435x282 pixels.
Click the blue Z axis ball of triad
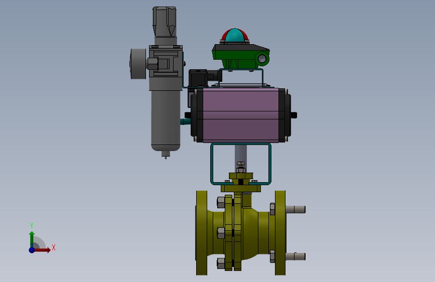32,250
